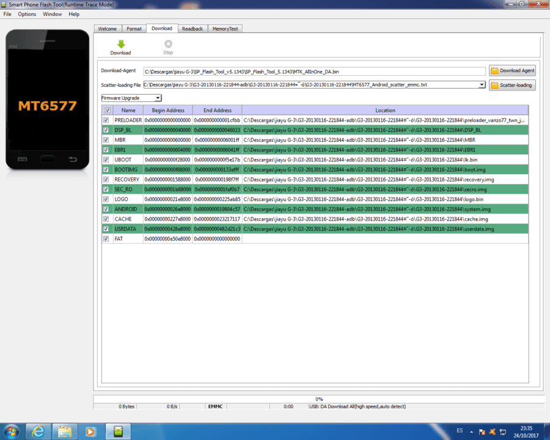Screen dimensions: 550x440
Task: Select the ANDROID system.img location cell
Action: pos(385,209)
